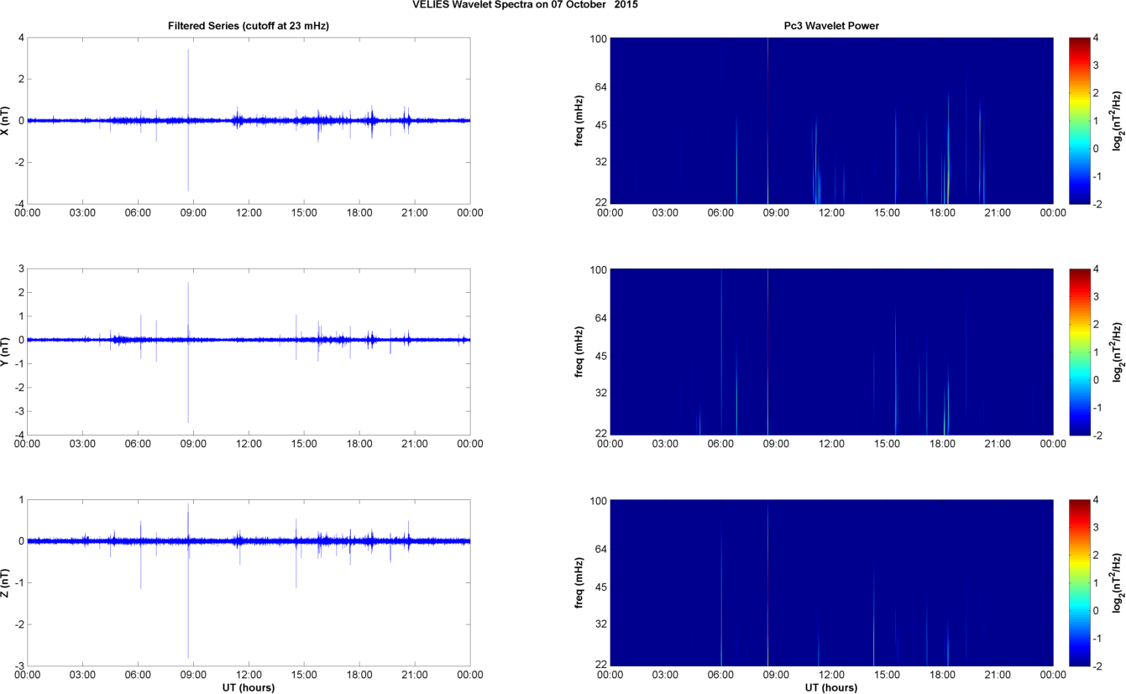Click the streak near 06:00 in the bottom spectrogram

coord(721,596)
